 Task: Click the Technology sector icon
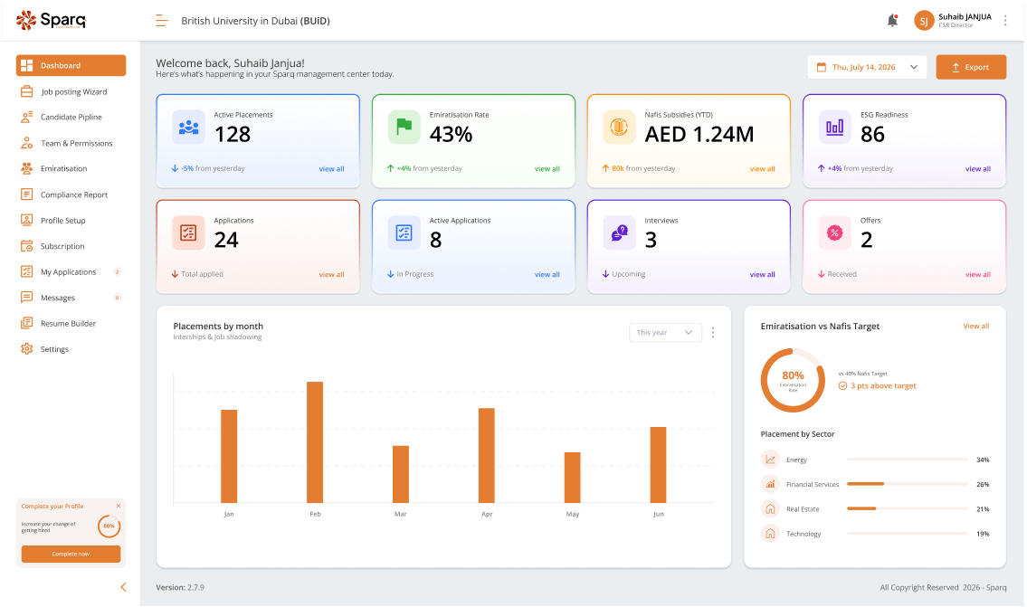(x=770, y=534)
